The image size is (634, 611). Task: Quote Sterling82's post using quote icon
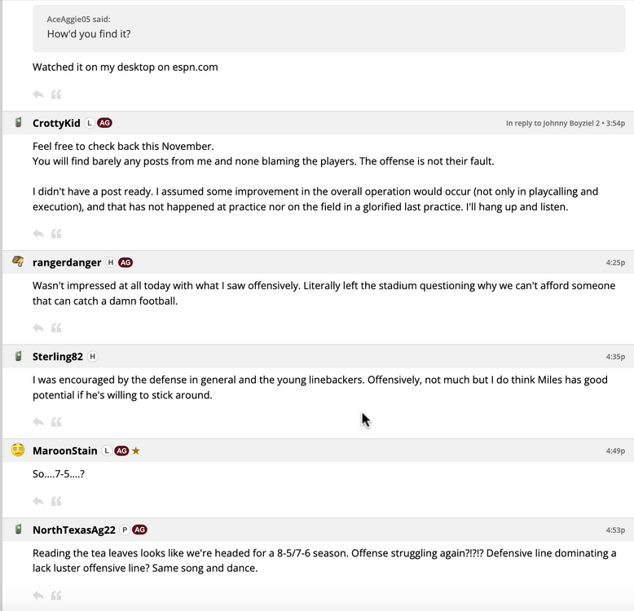pyautogui.click(x=56, y=422)
